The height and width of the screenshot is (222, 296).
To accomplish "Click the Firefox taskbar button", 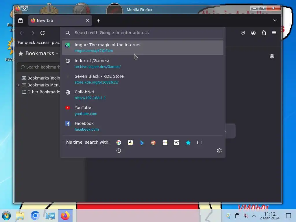I will pos(65,216).
